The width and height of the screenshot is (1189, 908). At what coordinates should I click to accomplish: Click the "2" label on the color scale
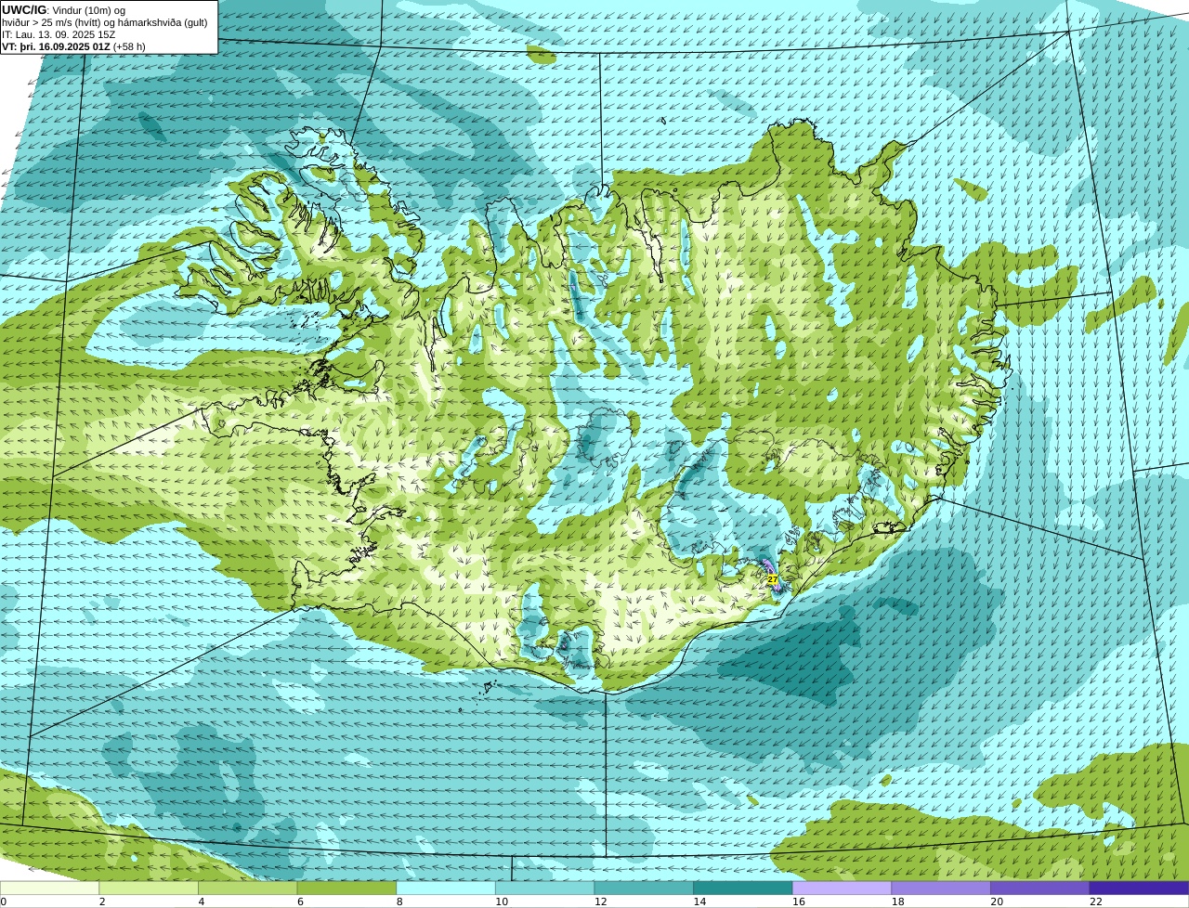click(x=102, y=902)
